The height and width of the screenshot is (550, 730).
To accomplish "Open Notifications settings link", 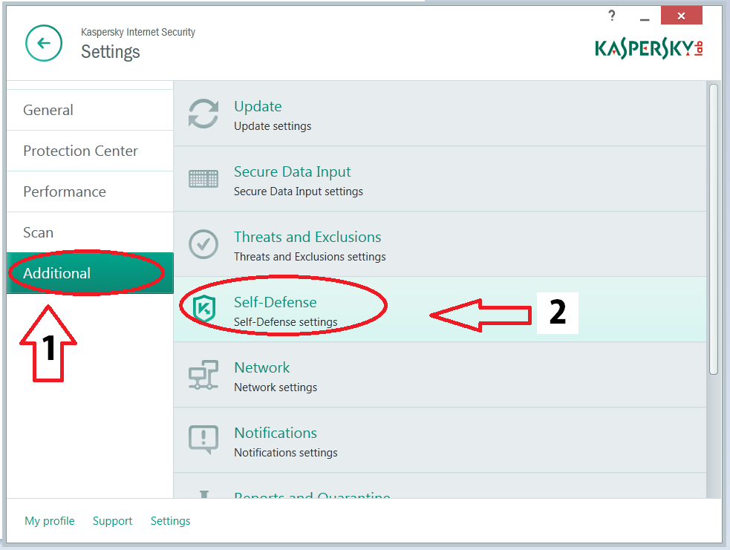I will click(276, 433).
